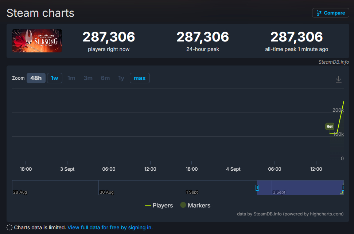Pick the 1y zoom range
This screenshot has height=234, width=354.
[x=121, y=78]
